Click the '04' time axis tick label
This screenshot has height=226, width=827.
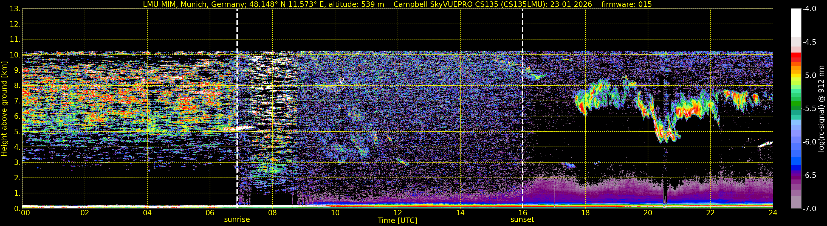coord(147,213)
